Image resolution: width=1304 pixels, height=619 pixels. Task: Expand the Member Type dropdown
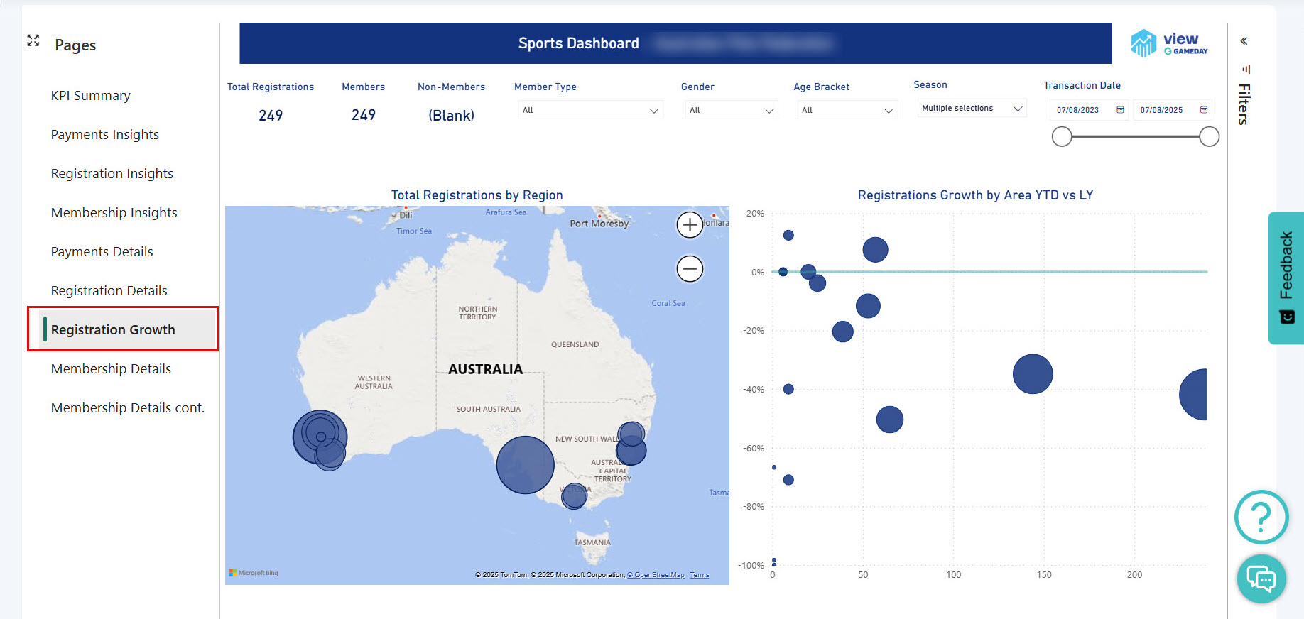point(589,110)
